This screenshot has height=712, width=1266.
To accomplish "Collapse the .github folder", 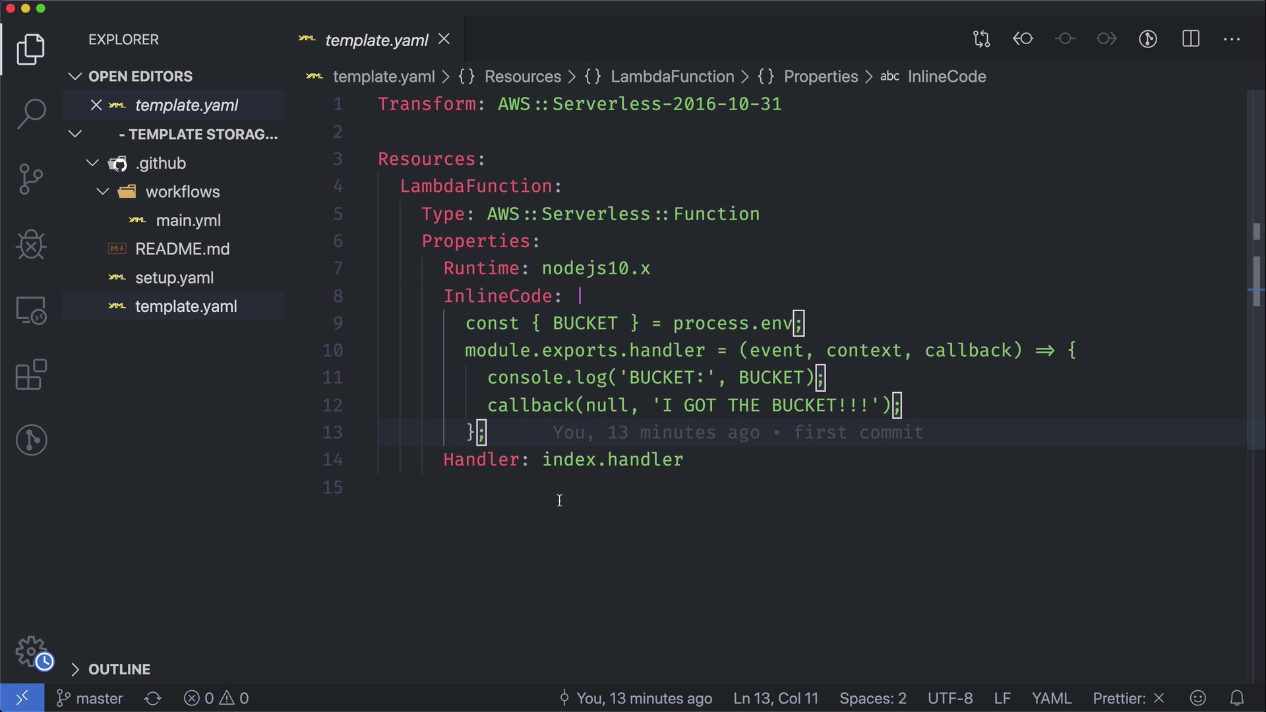I will (92, 163).
